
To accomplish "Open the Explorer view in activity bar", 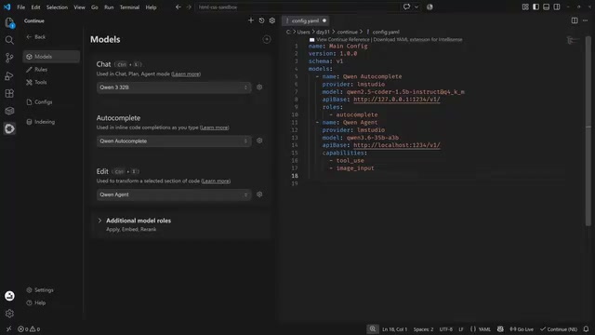I will pyautogui.click(x=9, y=22).
